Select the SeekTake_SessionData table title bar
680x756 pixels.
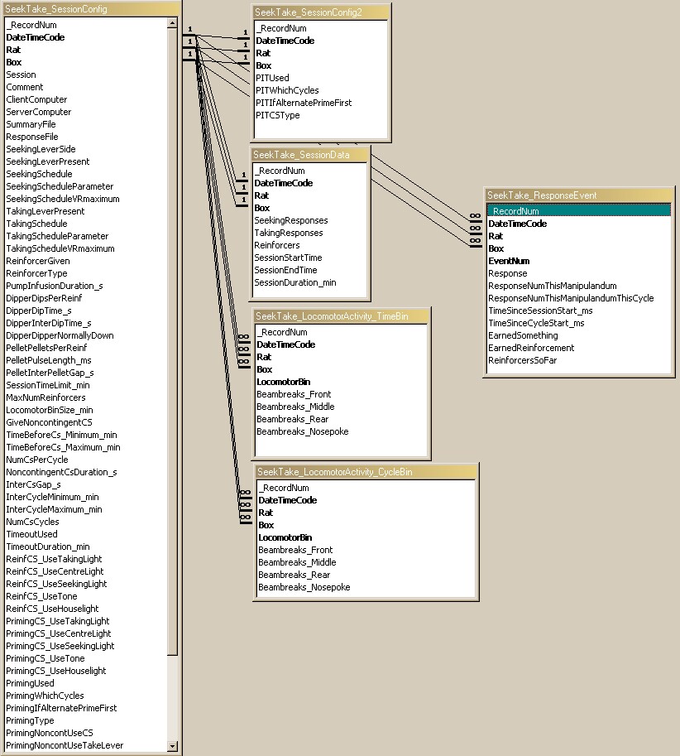(x=310, y=154)
